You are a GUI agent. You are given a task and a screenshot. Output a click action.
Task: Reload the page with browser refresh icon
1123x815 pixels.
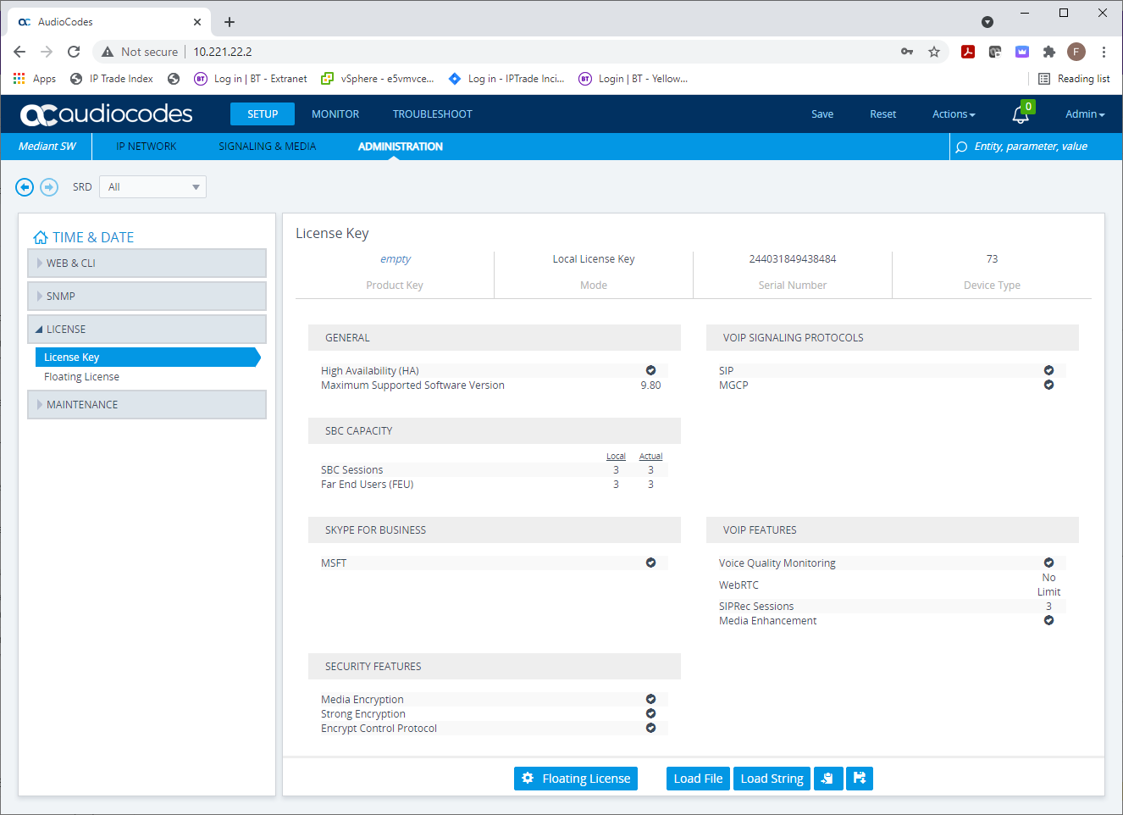(x=74, y=52)
